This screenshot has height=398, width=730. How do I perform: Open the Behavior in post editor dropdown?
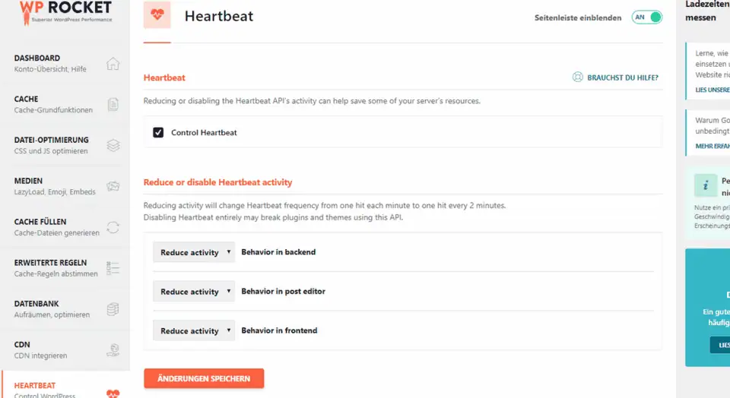pyautogui.click(x=195, y=292)
